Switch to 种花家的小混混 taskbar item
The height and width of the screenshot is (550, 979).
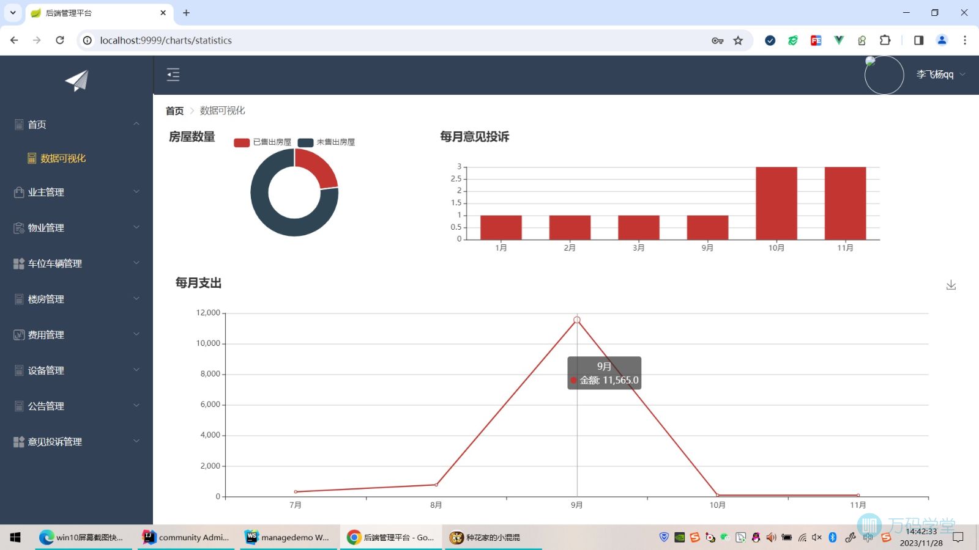click(x=493, y=537)
